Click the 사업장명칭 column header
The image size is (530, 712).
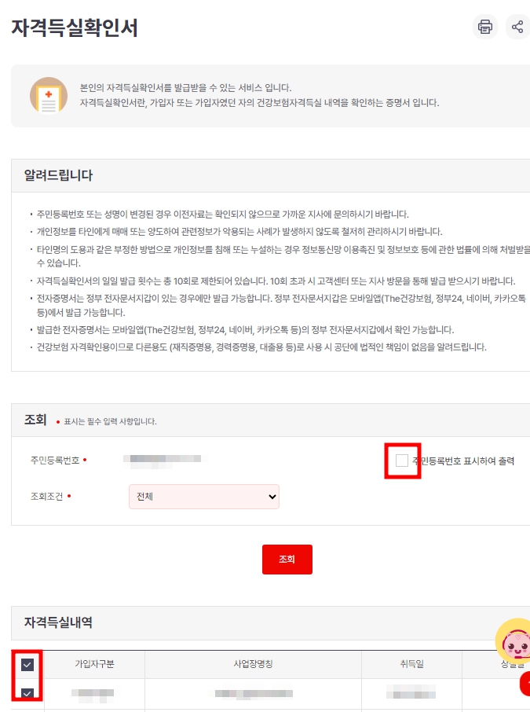pyautogui.click(x=253, y=664)
